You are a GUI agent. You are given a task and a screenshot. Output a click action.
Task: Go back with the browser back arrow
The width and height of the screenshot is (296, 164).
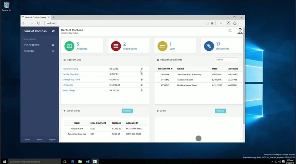click(24, 23)
